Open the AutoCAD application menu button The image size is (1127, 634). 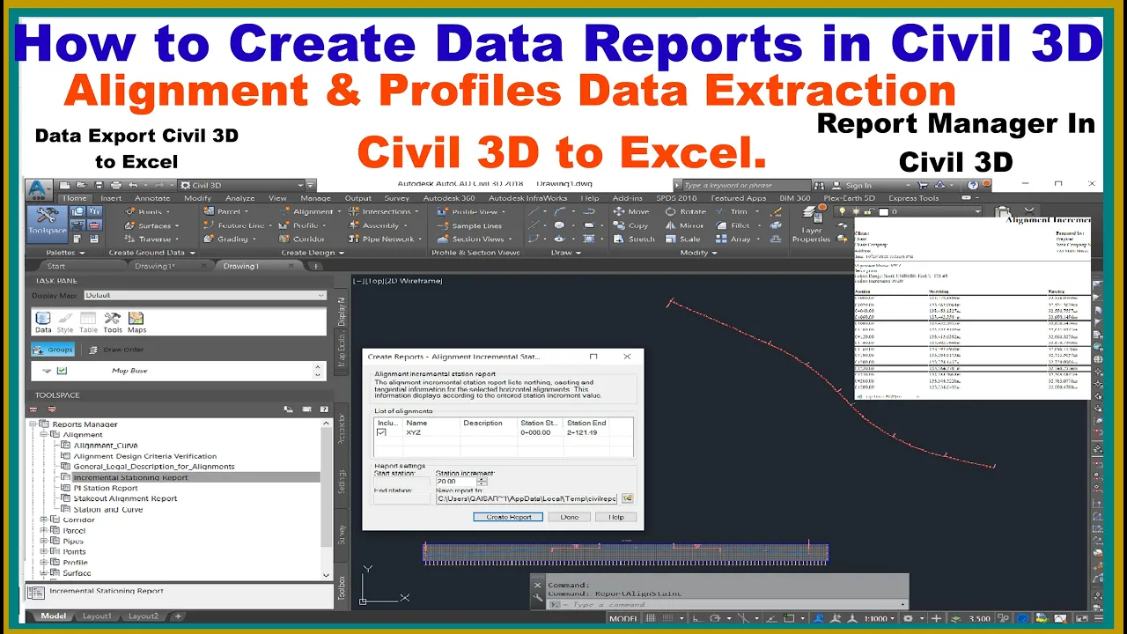pos(39,188)
